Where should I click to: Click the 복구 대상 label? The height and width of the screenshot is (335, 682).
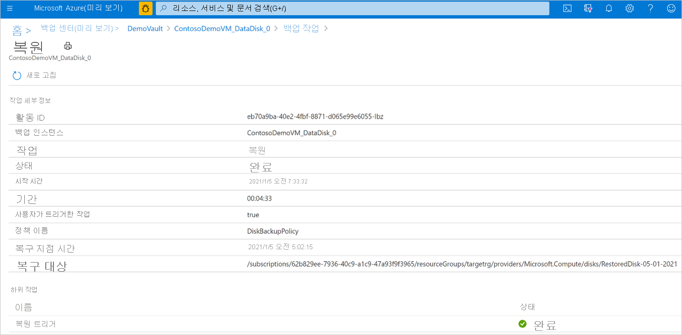coord(42,266)
